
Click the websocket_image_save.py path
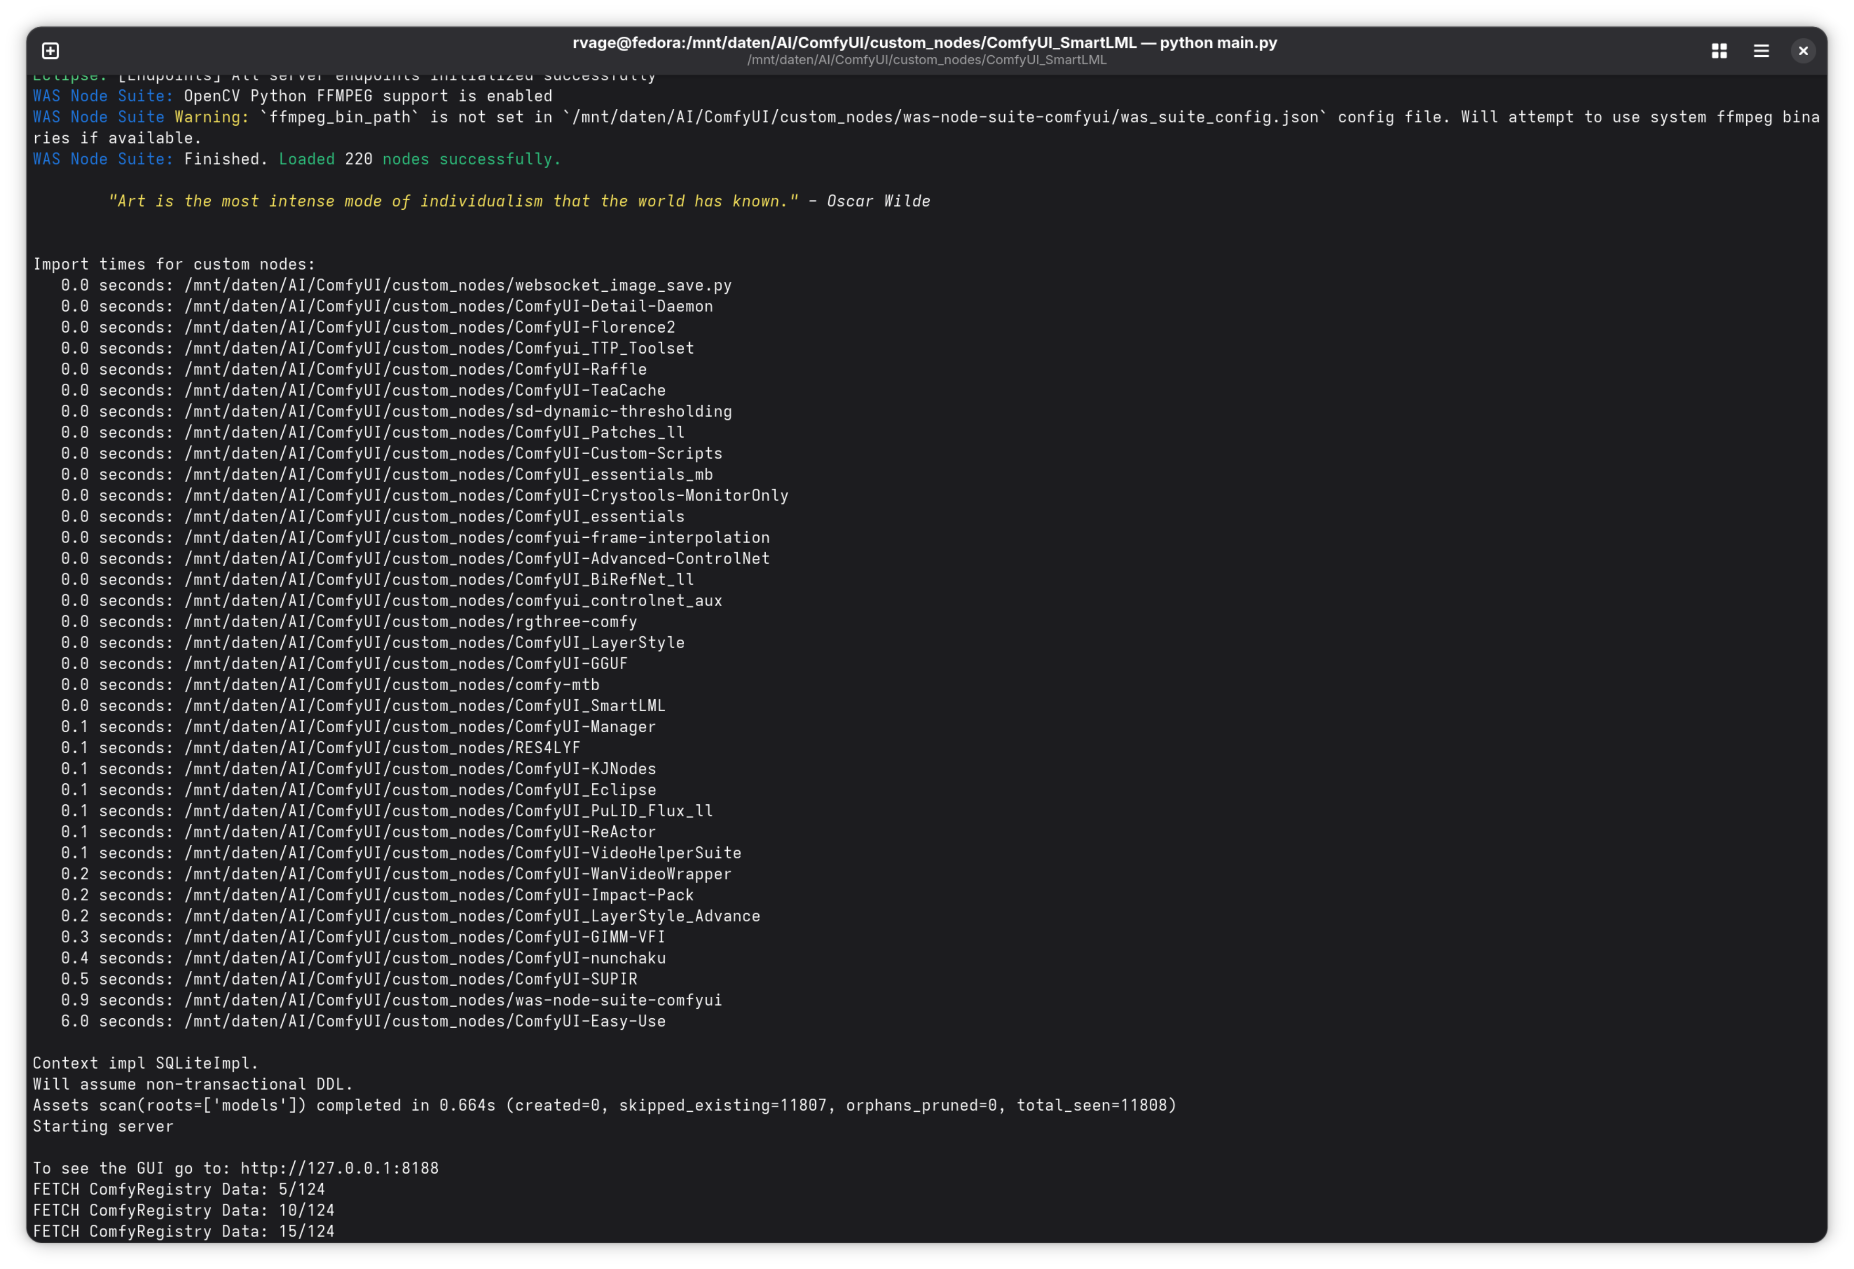point(458,286)
